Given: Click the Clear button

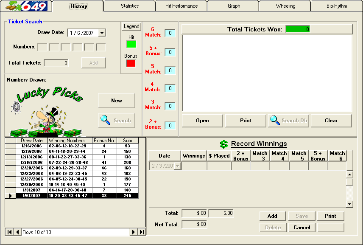Looking at the screenshot, I should [331, 121].
